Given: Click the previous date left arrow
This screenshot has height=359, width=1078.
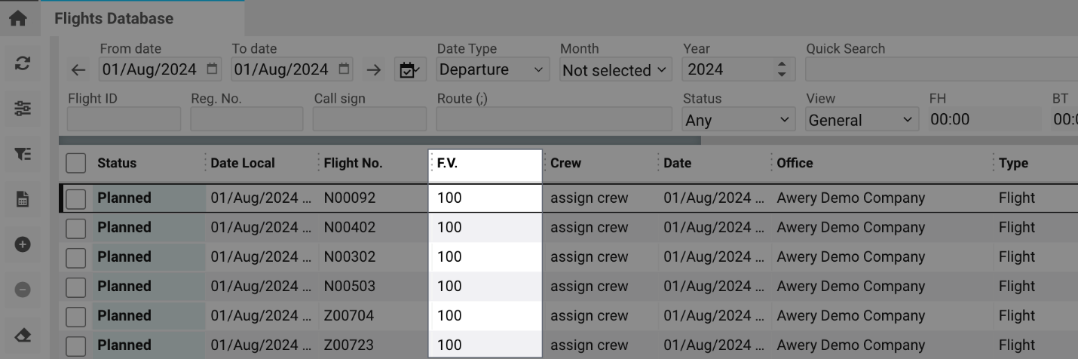Looking at the screenshot, I should click(x=78, y=70).
